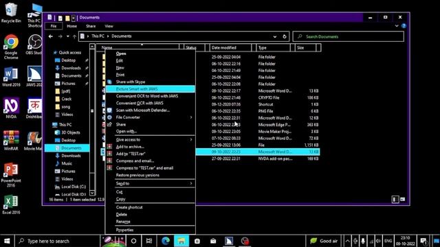The image size is (440, 247).
Task: Switch to large icons view layout
Action: [x=403, y=200]
